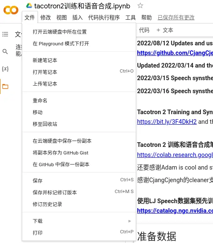Open the bit.ly/3F4DkH2 link
213x243 pixels.
167,122
